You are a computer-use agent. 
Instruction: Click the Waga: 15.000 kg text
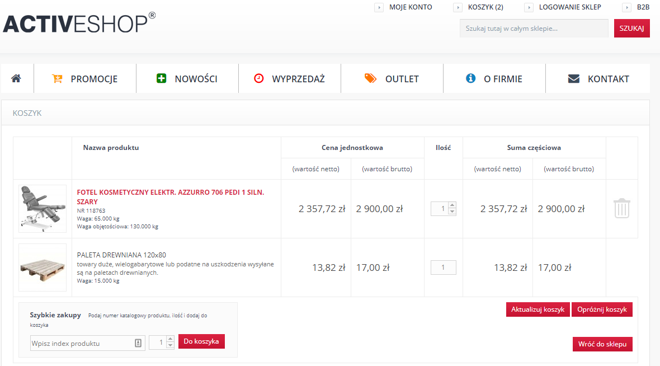pyautogui.click(x=98, y=281)
